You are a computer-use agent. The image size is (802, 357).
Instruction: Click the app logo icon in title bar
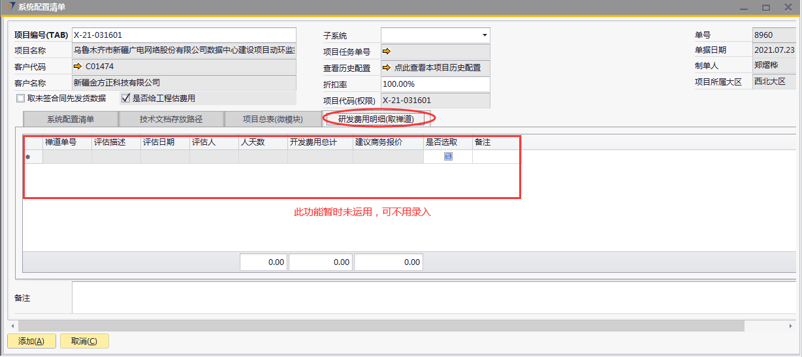(11, 7)
